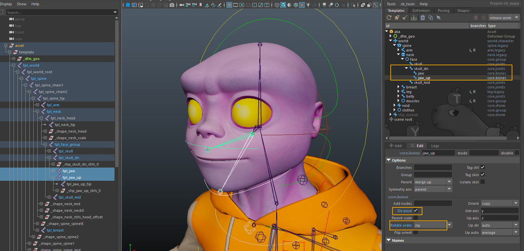Viewport: 524px width, 251px height.
Task: Open the release-anim dropdown
Action: coord(504,17)
